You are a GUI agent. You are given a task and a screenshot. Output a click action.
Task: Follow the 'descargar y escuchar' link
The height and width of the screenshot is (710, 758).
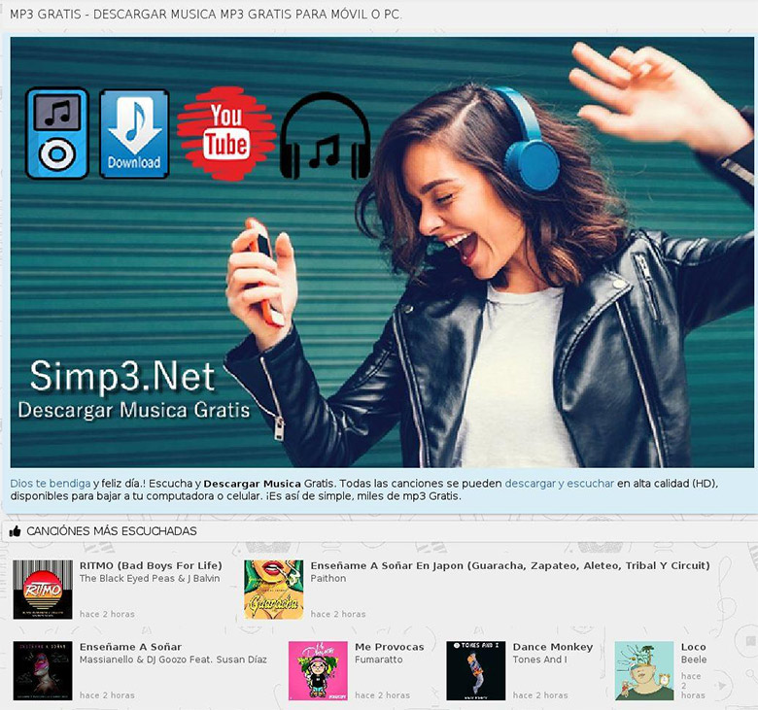560,484
